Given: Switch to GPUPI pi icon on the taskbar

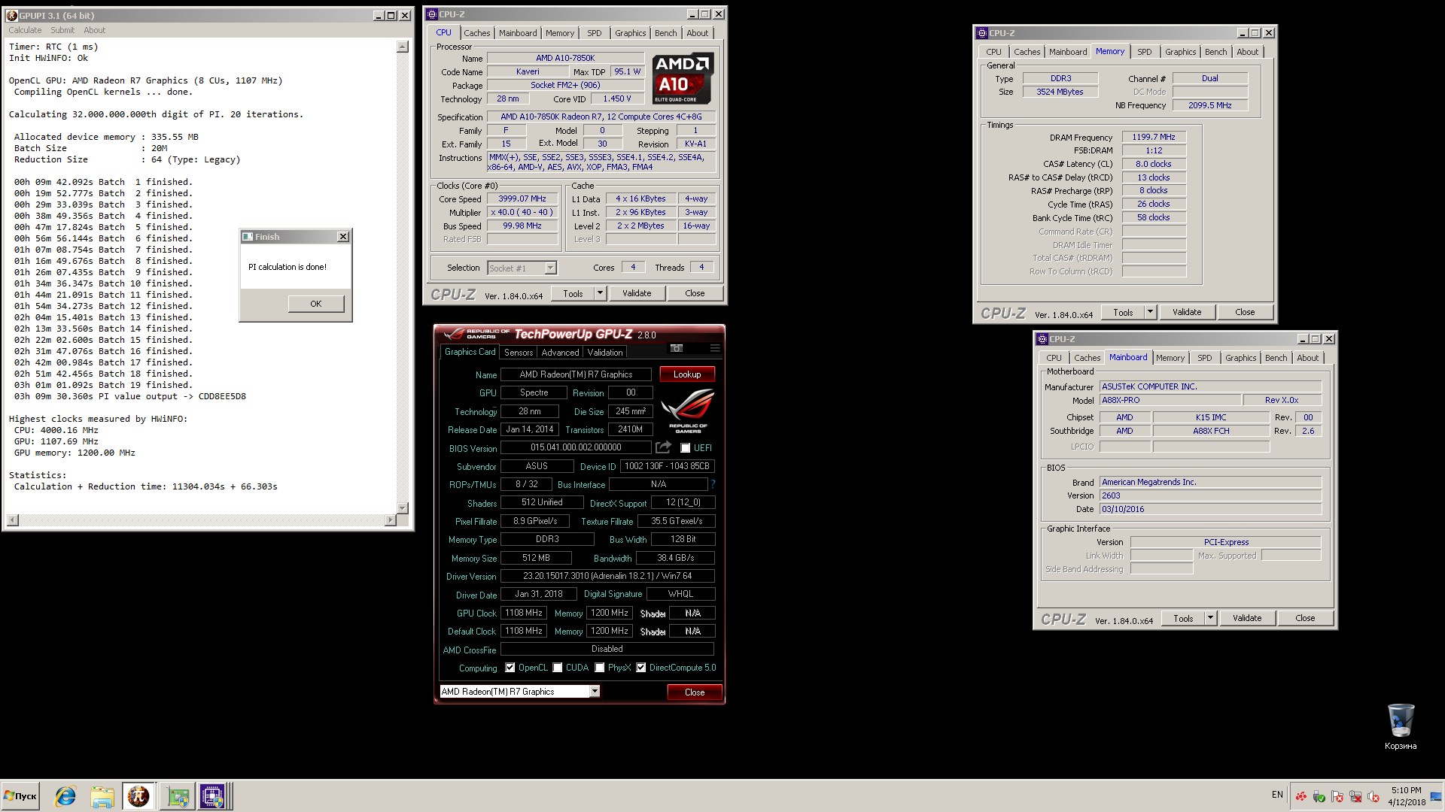Looking at the screenshot, I should (x=138, y=796).
